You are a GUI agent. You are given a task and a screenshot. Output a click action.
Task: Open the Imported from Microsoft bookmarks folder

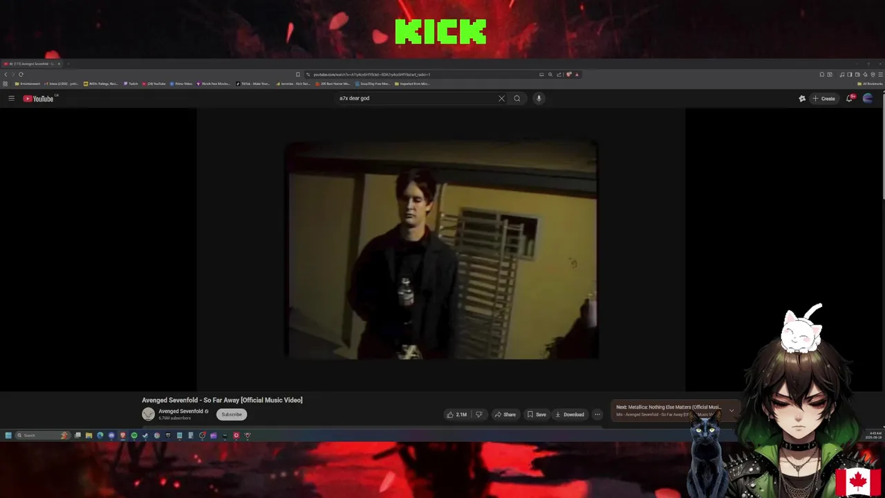click(x=412, y=84)
